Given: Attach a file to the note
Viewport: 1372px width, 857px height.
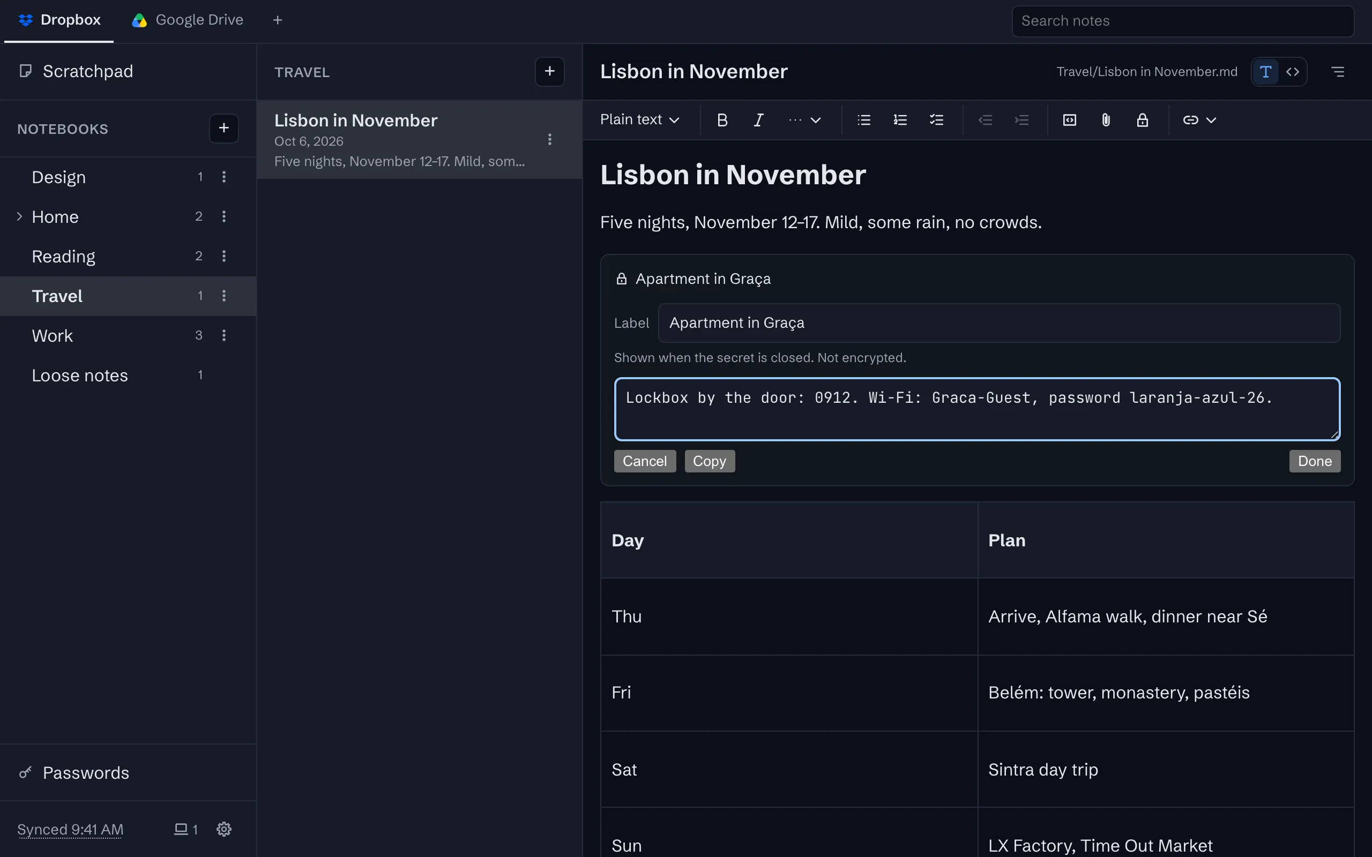Looking at the screenshot, I should 1106,119.
